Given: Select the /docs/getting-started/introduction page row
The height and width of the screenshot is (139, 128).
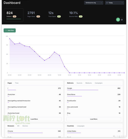Looking at the screenshot, I should (x=34, y=101).
